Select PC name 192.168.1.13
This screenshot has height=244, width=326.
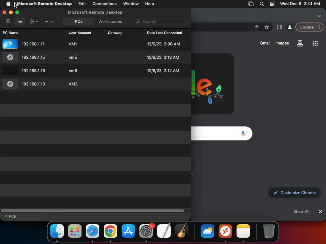click(33, 84)
